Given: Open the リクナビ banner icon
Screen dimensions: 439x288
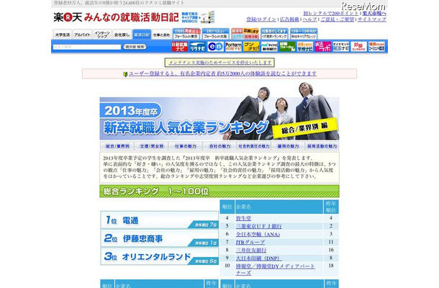Looking at the screenshot, I should [x=198, y=47].
